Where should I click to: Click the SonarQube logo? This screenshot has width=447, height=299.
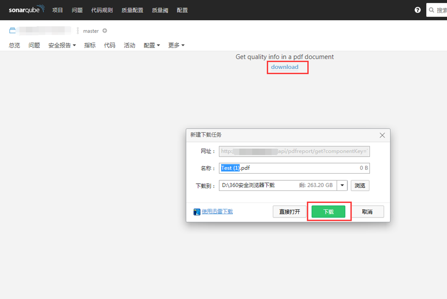coord(27,9)
